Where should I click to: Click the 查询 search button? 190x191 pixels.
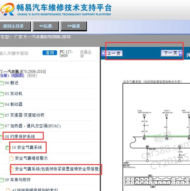point(50,53)
